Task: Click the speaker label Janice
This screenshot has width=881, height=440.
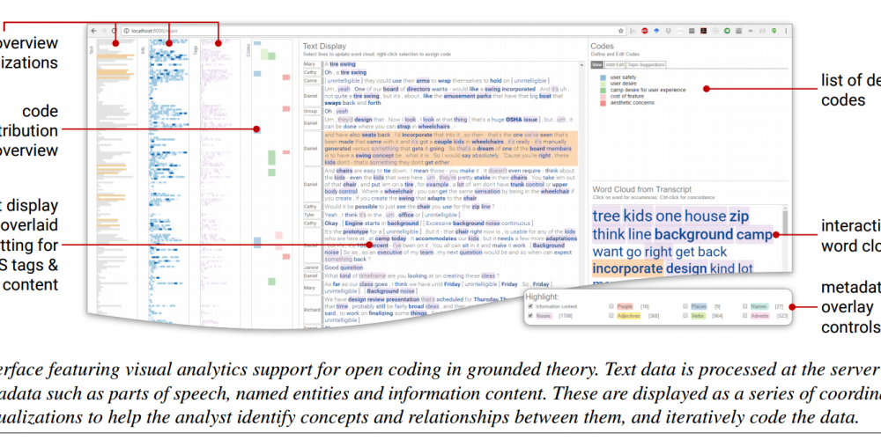Action: 311,268
